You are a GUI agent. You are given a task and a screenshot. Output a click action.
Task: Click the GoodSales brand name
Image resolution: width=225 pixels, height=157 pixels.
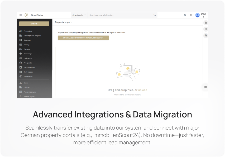pos(37,15)
